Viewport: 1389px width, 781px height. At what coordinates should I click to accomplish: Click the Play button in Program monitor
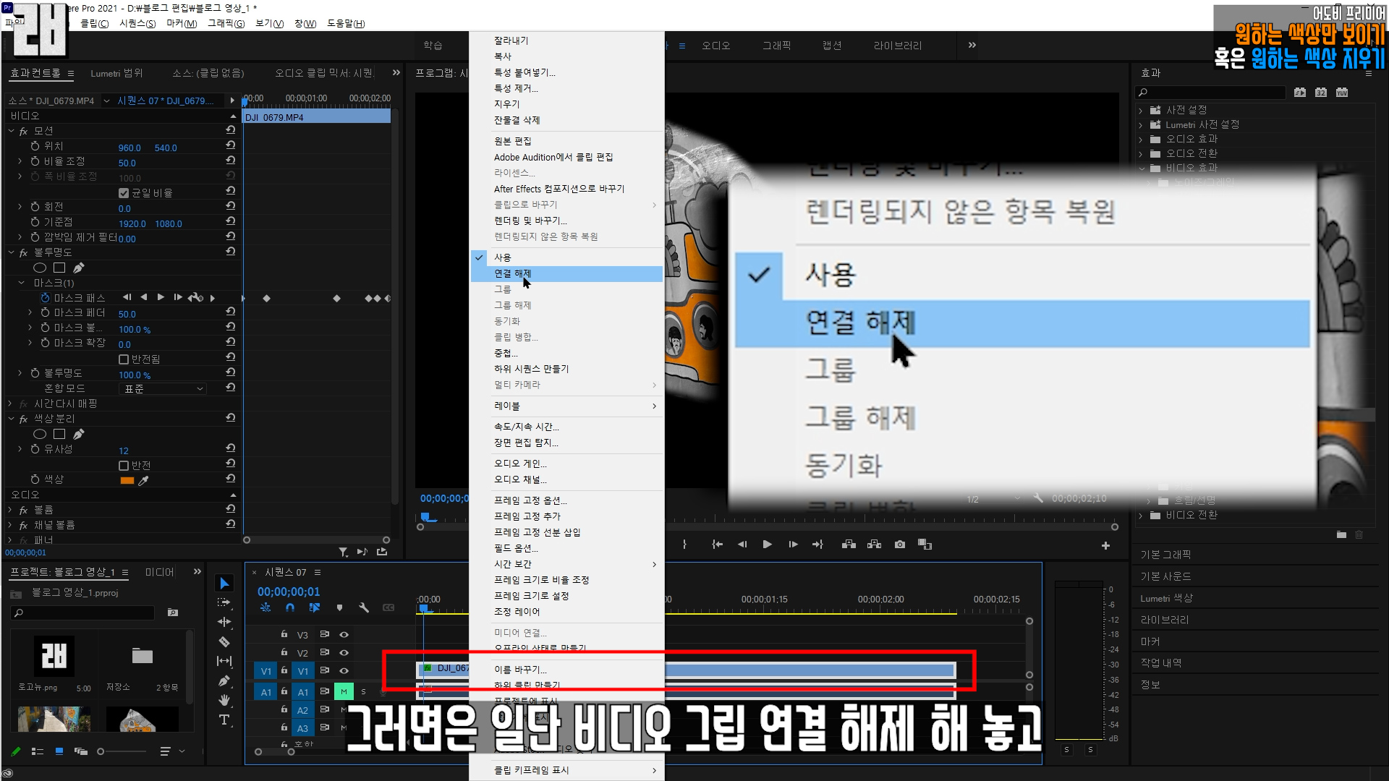pos(767,545)
